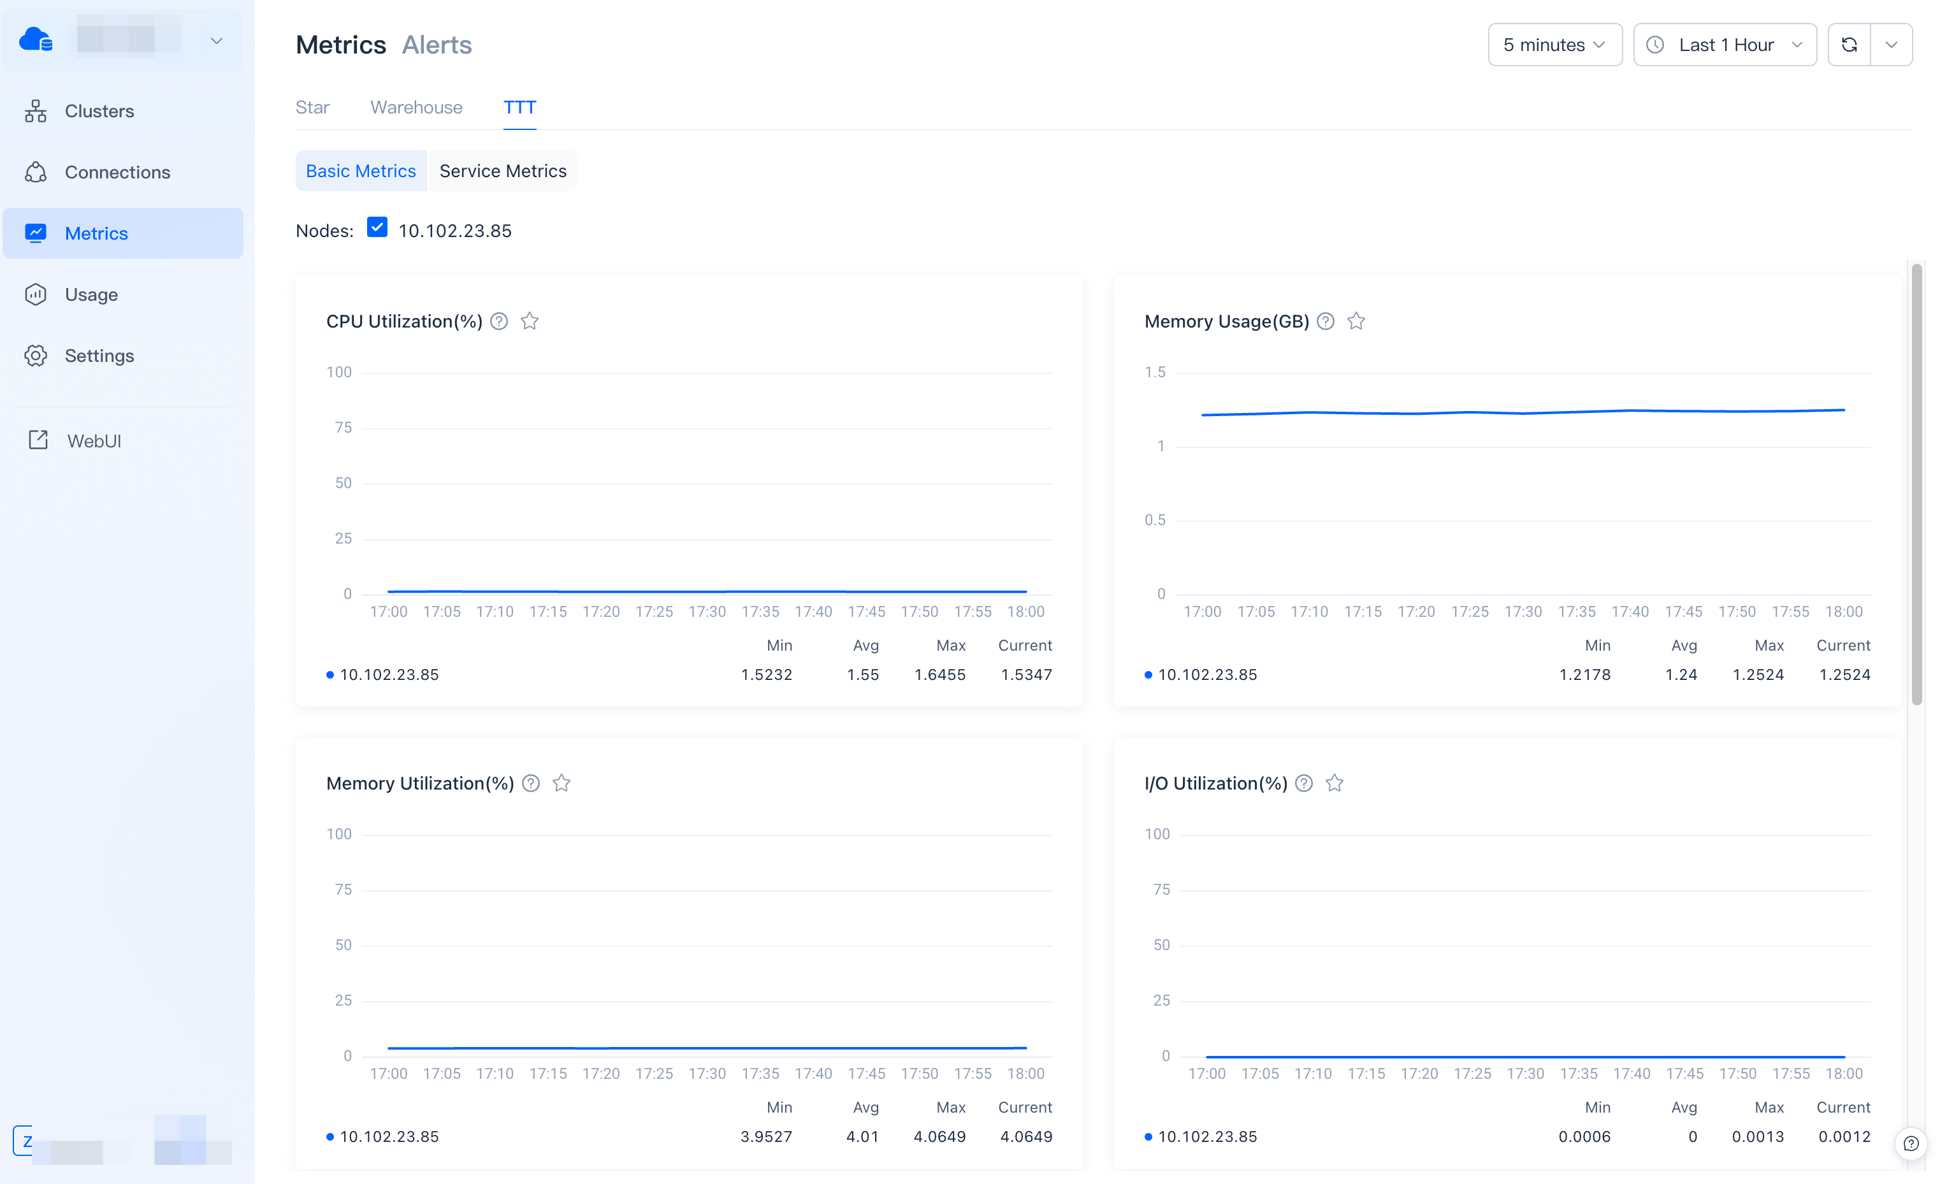Open the Usage panel from sidebar
The image size is (1940, 1184).
[92, 294]
